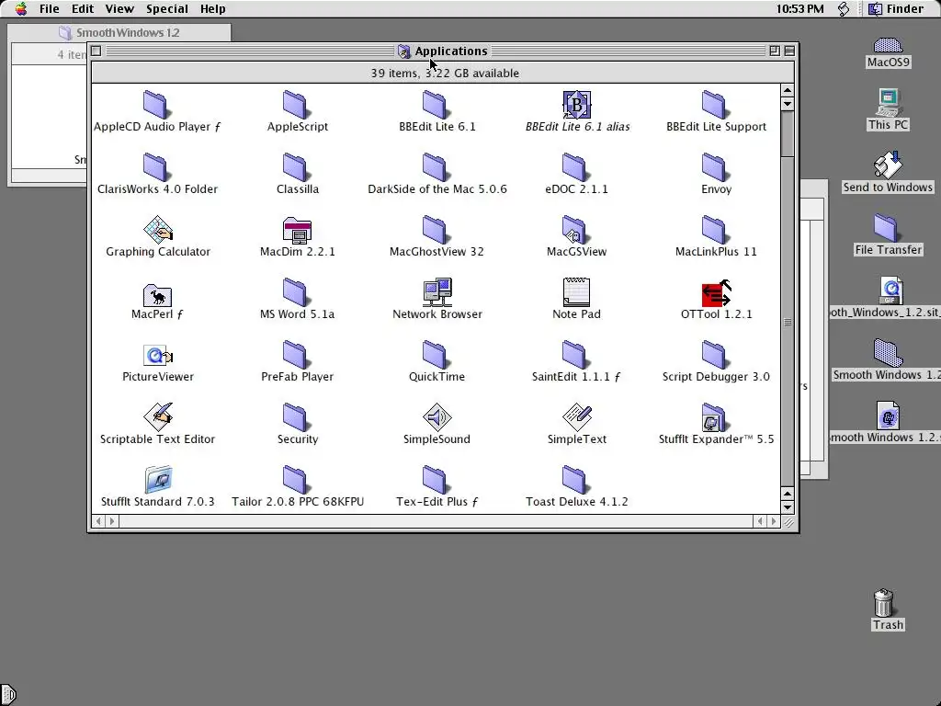The height and width of the screenshot is (706, 941).
Task: Select the SimpleText application icon
Action: [577, 416]
